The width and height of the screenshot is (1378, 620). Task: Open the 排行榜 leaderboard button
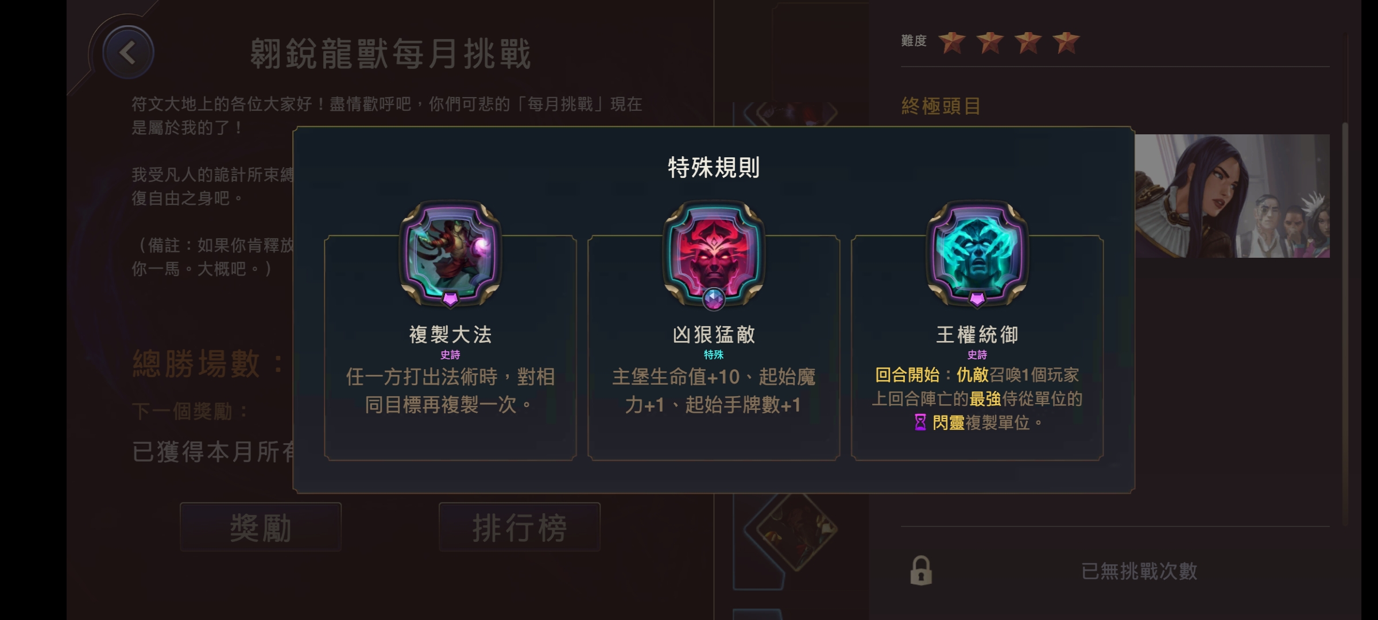[x=520, y=527]
